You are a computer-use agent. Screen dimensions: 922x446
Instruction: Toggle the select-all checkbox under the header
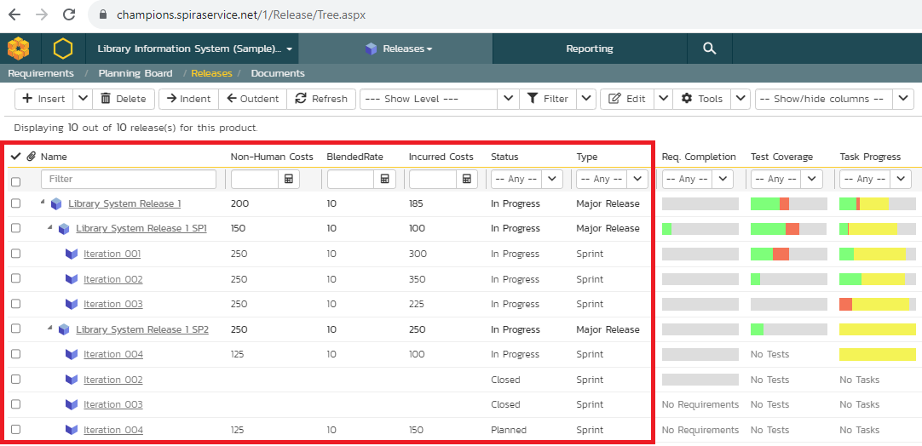[15, 181]
